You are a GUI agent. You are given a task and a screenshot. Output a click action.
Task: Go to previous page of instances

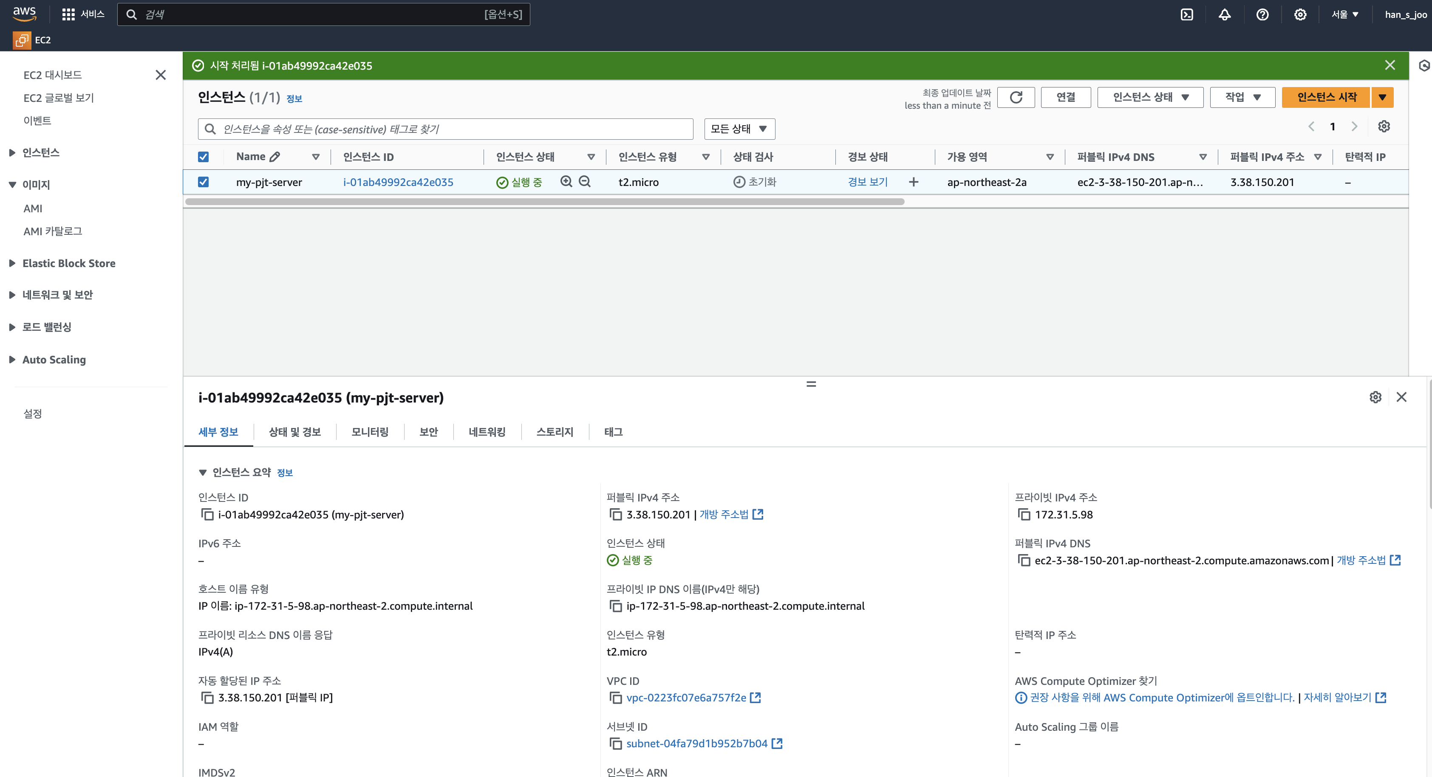[x=1311, y=127]
